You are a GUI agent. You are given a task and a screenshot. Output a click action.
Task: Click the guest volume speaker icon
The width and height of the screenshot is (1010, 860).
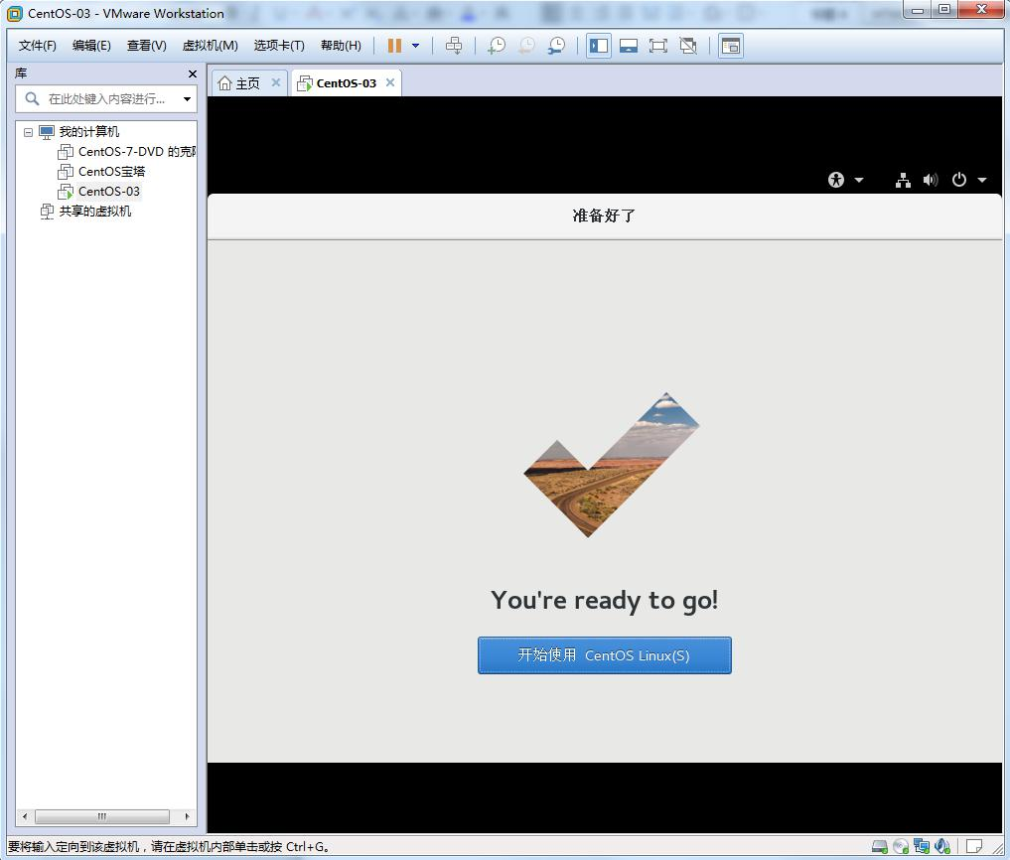pyautogui.click(x=931, y=180)
